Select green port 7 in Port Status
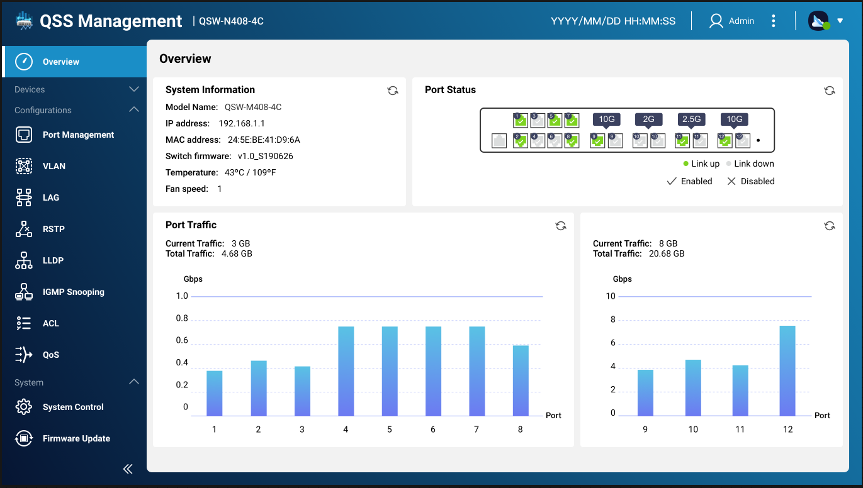The image size is (863, 488). 572,121
